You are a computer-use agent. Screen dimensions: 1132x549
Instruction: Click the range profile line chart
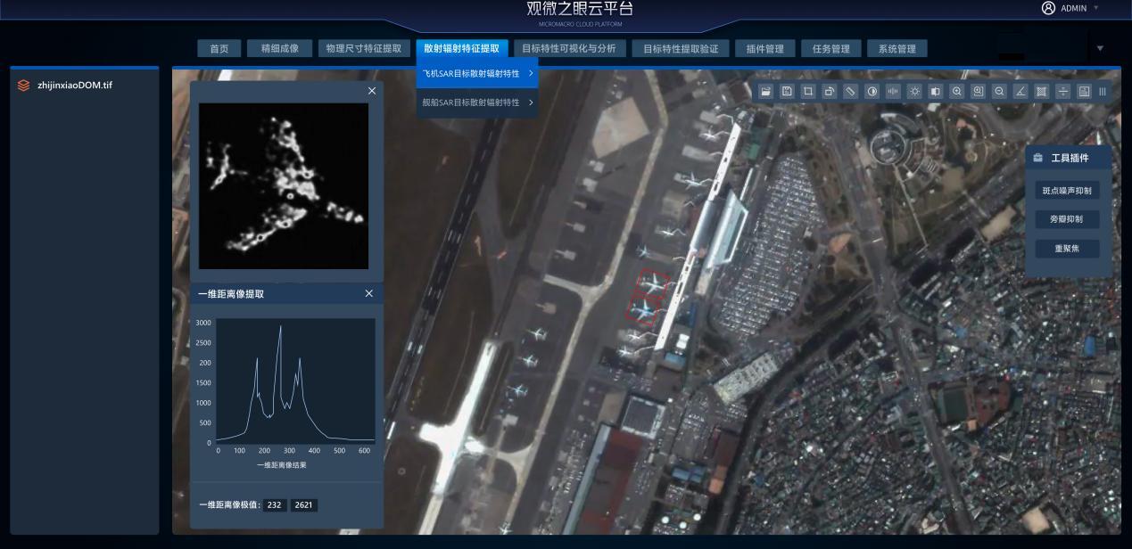click(x=295, y=381)
